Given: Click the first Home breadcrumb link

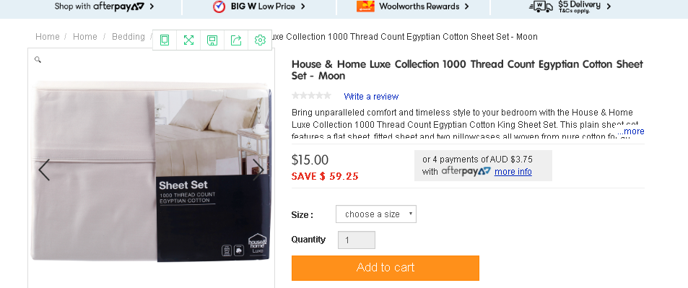Looking at the screenshot, I should [x=48, y=37].
